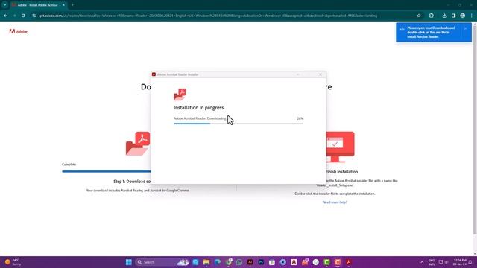Open the notifications bell icon

(x=470, y=262)
